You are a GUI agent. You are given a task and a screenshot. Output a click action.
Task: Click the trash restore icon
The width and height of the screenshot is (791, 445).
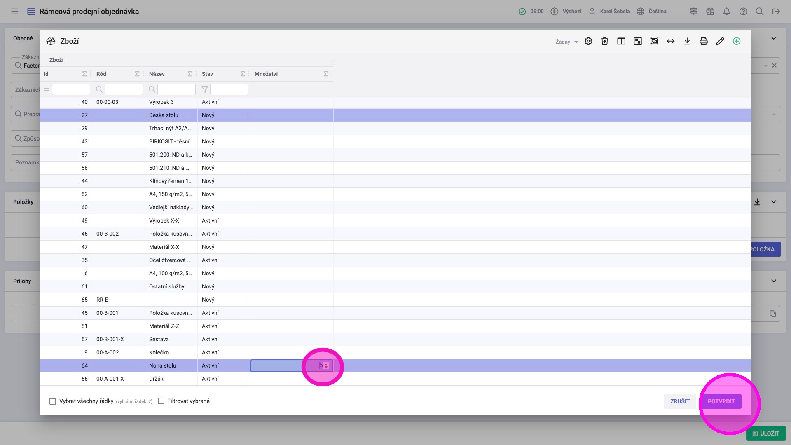605,41
